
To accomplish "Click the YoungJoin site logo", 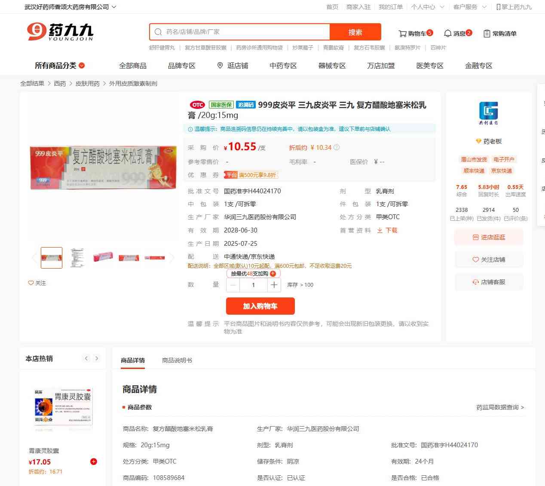I will tap(60, 31).
